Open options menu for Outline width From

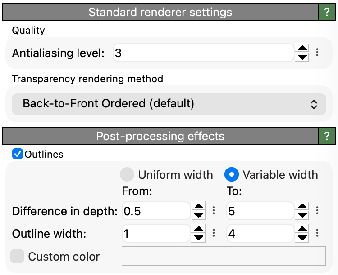coord(214,233)
